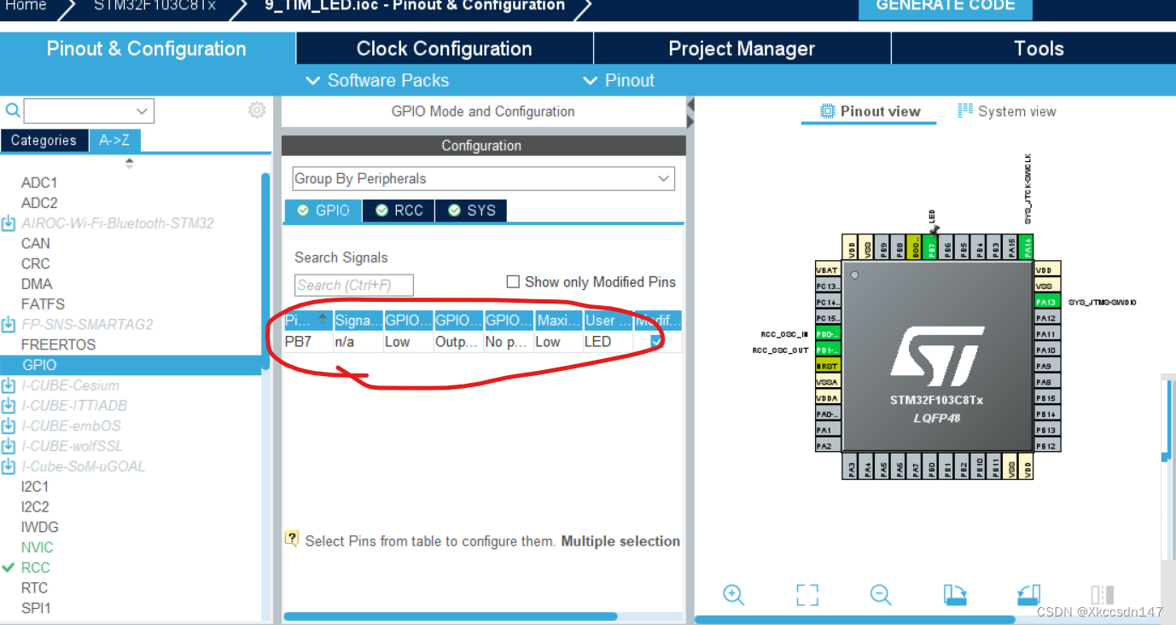Open the Tools tab

tap(1039, 49)
